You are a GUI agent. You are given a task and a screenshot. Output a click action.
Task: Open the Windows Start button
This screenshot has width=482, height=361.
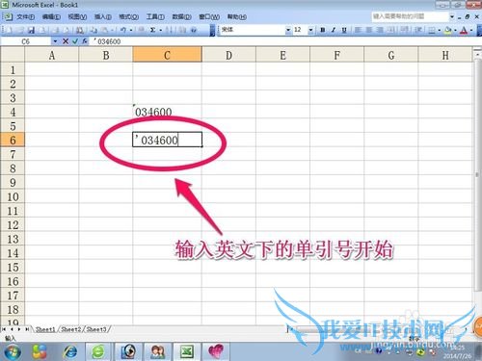[13, 351]
